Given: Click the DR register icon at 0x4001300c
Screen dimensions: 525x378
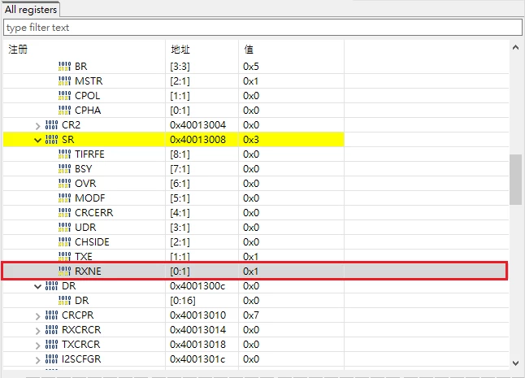Looking at the screenshot, I should click(51, 286).
